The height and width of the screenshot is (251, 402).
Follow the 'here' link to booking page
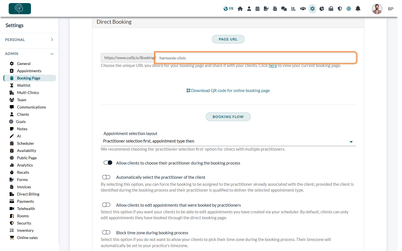pos(273,66)
